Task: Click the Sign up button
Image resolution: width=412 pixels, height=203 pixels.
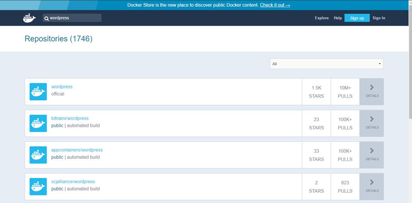Action: (357, 18)
